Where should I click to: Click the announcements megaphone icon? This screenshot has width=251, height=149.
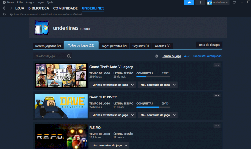tap(189, 3)
